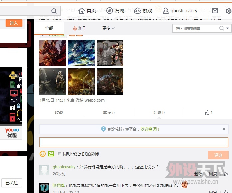This screenshot has height=193, width=232.
Task: Click post timestamp 1月15日 11:31
Action: [52, 100]
